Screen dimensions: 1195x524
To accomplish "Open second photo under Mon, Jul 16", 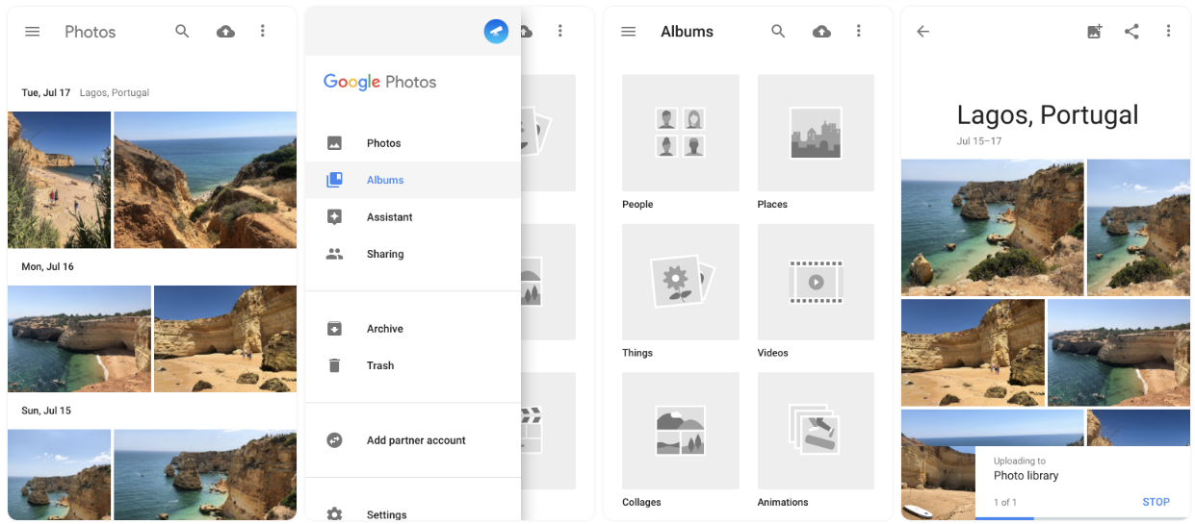I will (x=225, y=338).
